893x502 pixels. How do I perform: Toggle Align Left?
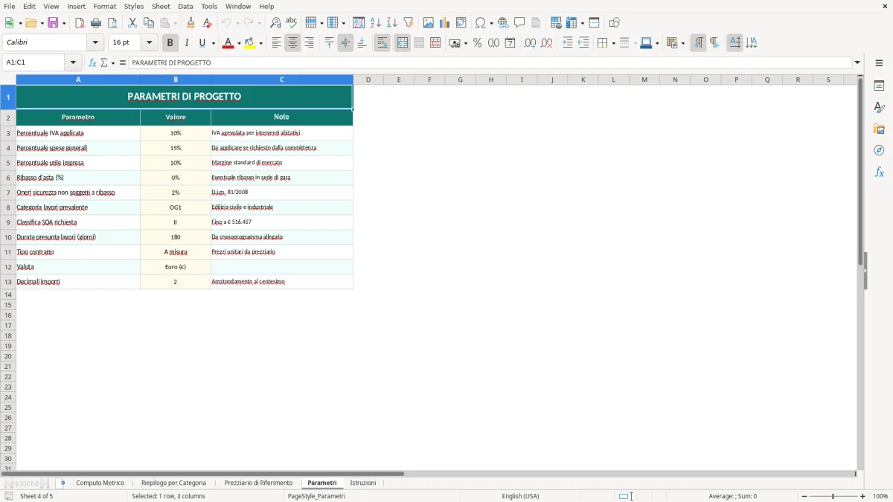(276, 43)
